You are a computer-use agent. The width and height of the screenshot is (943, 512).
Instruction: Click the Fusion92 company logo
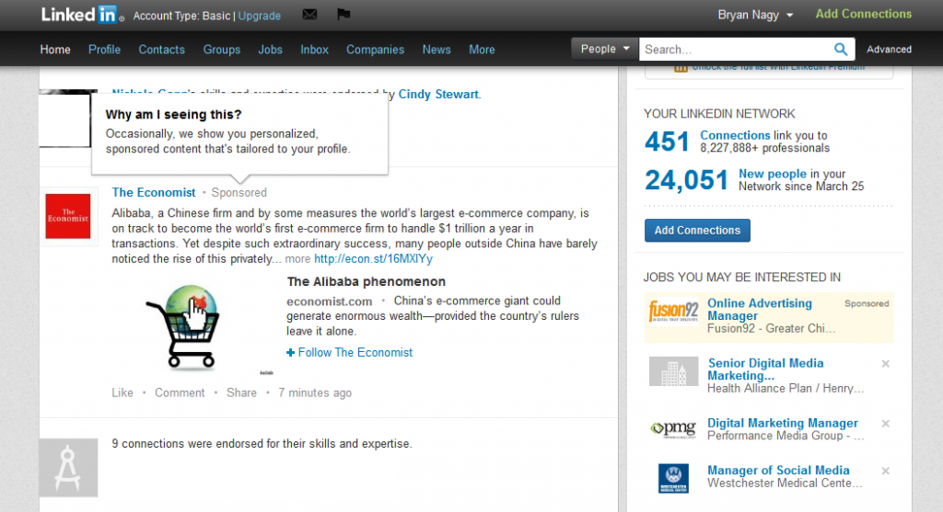(x=673, y=312)
